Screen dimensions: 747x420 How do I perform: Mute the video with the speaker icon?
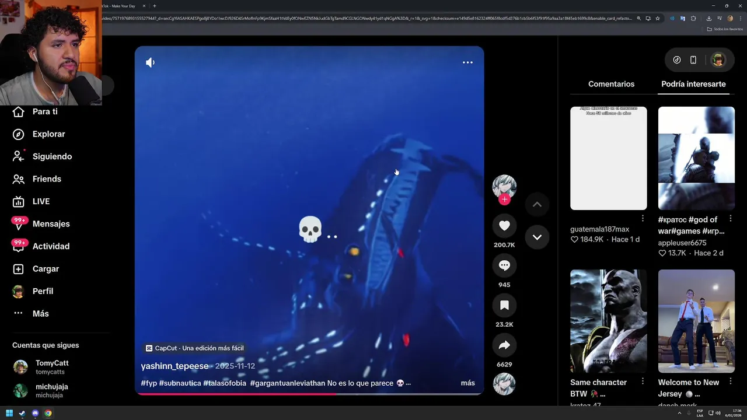click(x=150, y=62)
